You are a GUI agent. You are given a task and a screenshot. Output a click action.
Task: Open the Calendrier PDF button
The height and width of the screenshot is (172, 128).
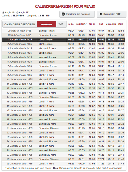[x=112, y=14]
